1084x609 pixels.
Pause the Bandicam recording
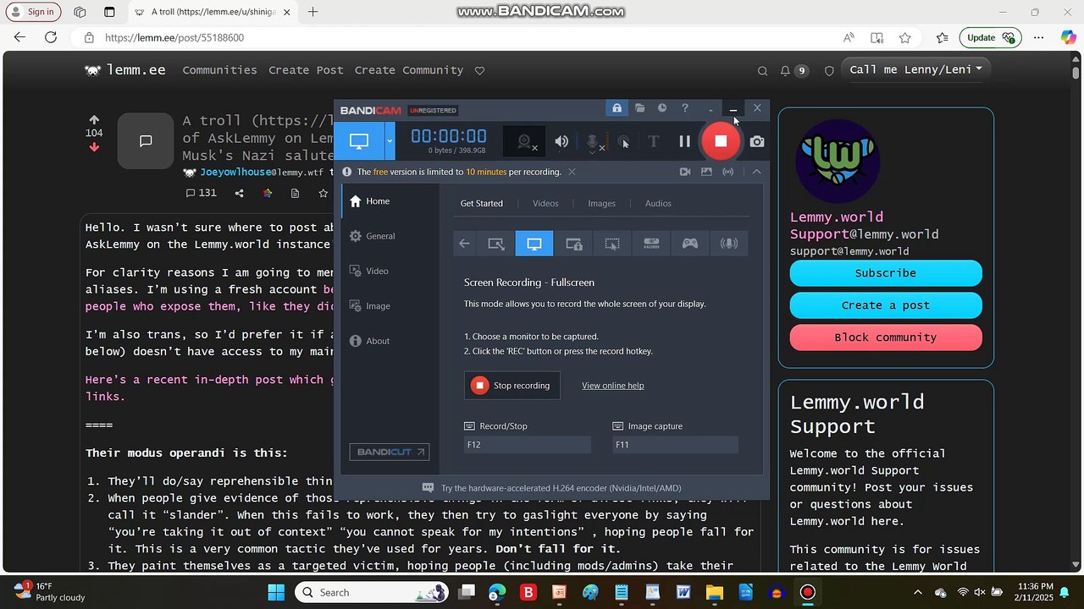point(684,141)
